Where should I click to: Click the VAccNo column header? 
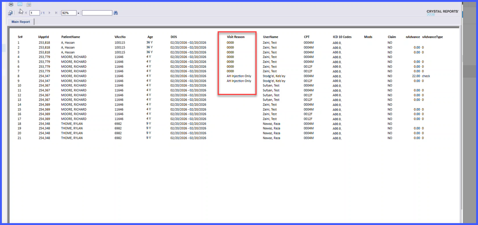(120, 37)
